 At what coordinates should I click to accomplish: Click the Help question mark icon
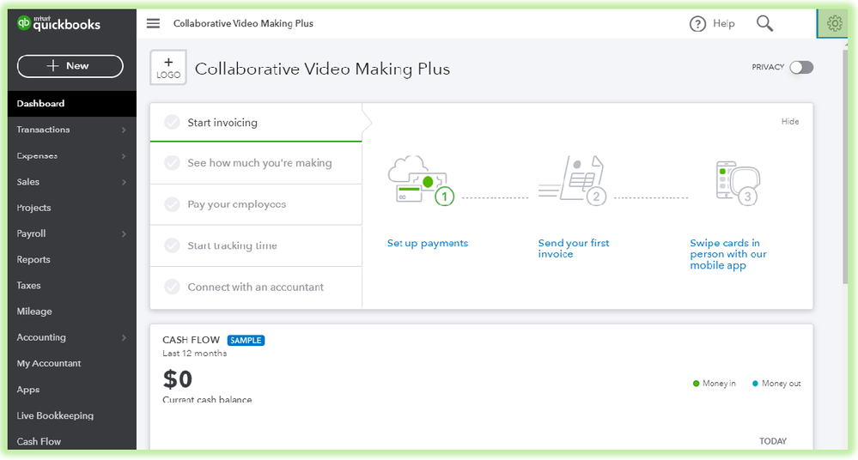point(697,24)
